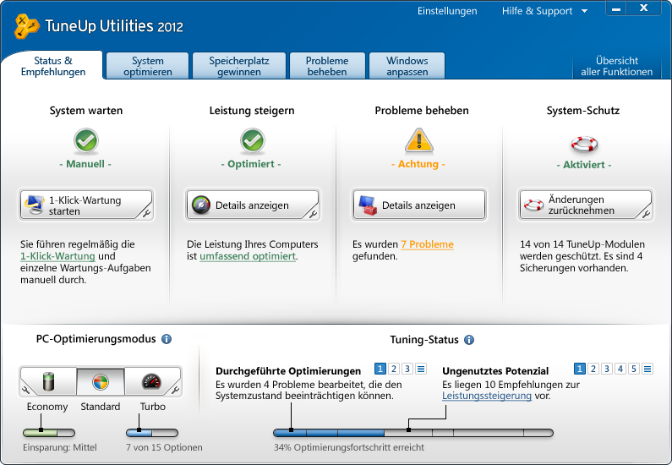Viewport: 672px width, 465px height.
Task: Click the lifebuoy icon under System-Schutz
Action: (x=584, y=144)
